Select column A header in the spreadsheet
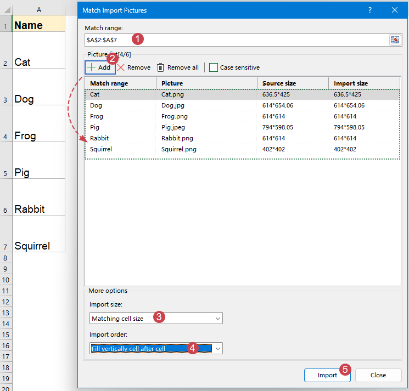Viewport: 409px width, 391px height. [x=38, y=10]
